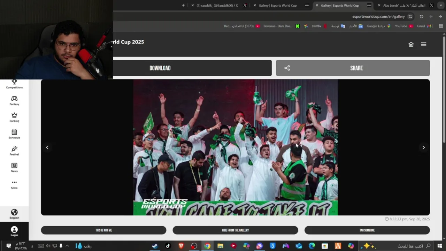
Task: Click the SHARE button
Action: pyautogui.click(x=353, y=68)
